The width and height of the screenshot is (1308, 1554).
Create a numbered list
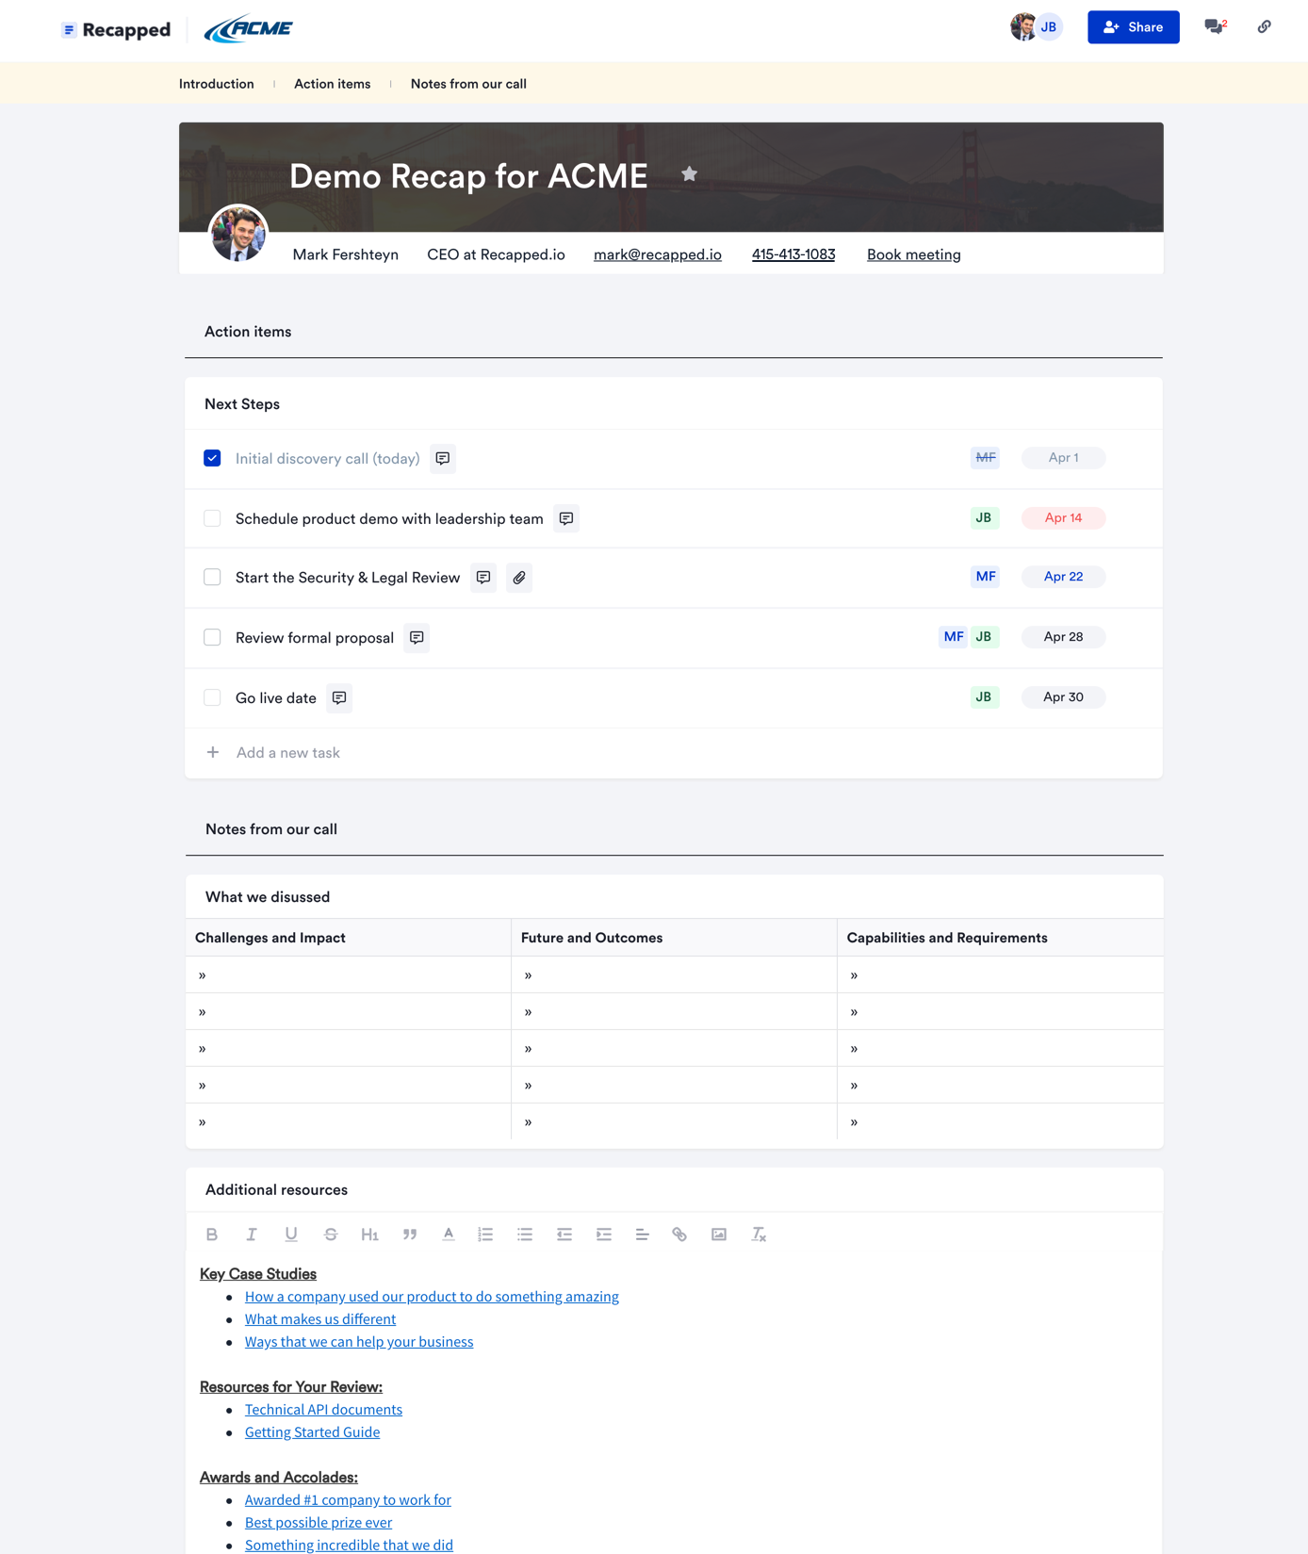click(485, 1235)
